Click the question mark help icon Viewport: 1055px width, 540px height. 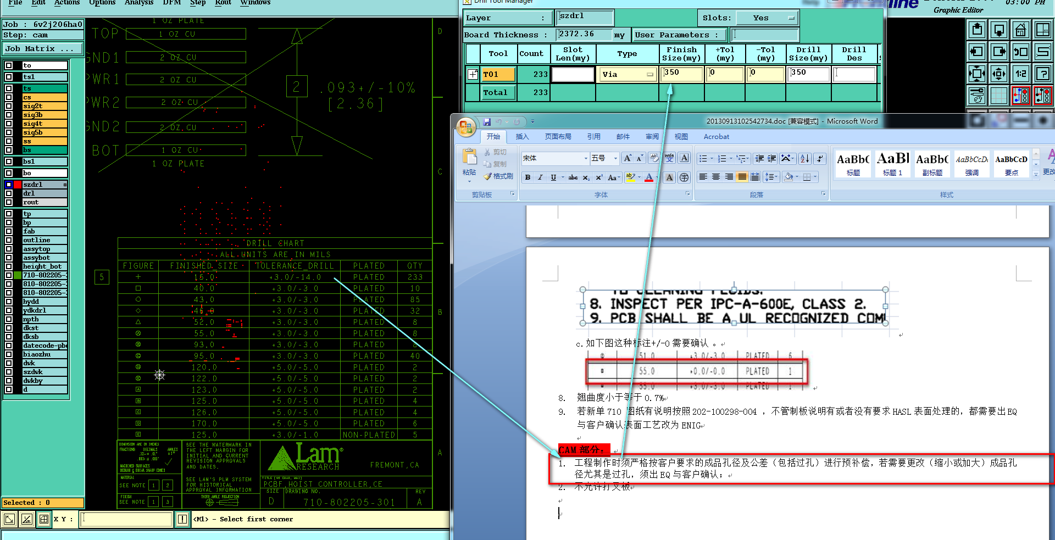[1042, 74]
